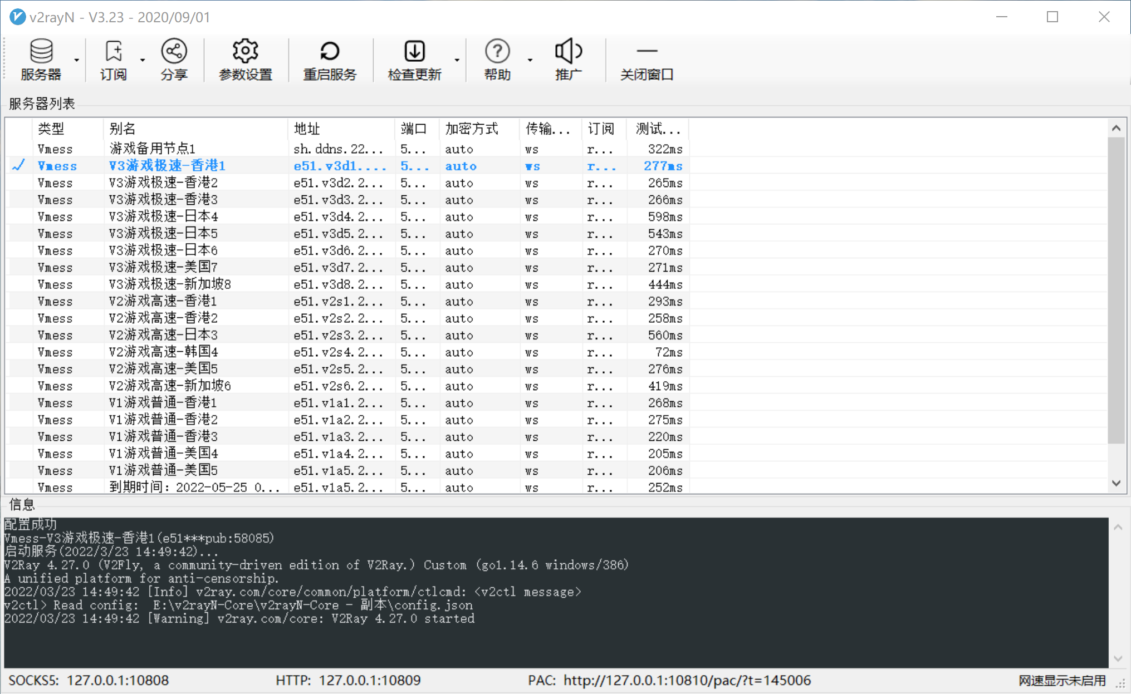Open the 服务器 (Servers) toolbar icon
This screenshot has width=1131, height=694.
tap(41, 60)
